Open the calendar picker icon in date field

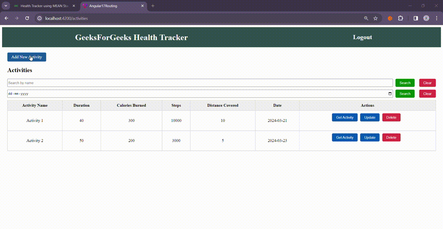coord(390,94)
